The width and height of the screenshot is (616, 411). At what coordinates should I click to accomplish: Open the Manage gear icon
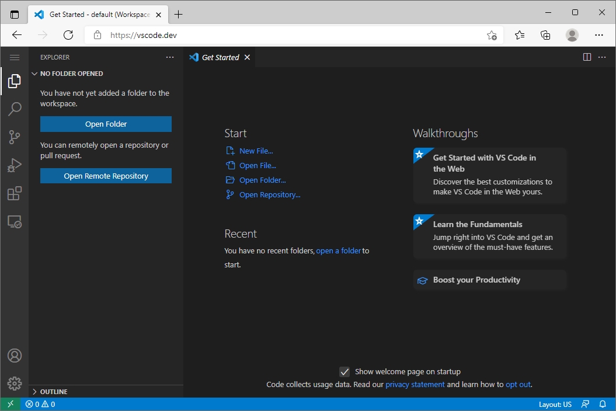pos(15,383)
